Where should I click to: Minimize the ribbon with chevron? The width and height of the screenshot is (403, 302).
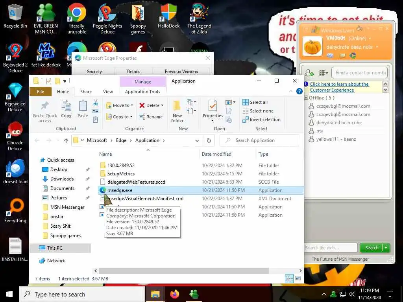[x=291, y=91]
